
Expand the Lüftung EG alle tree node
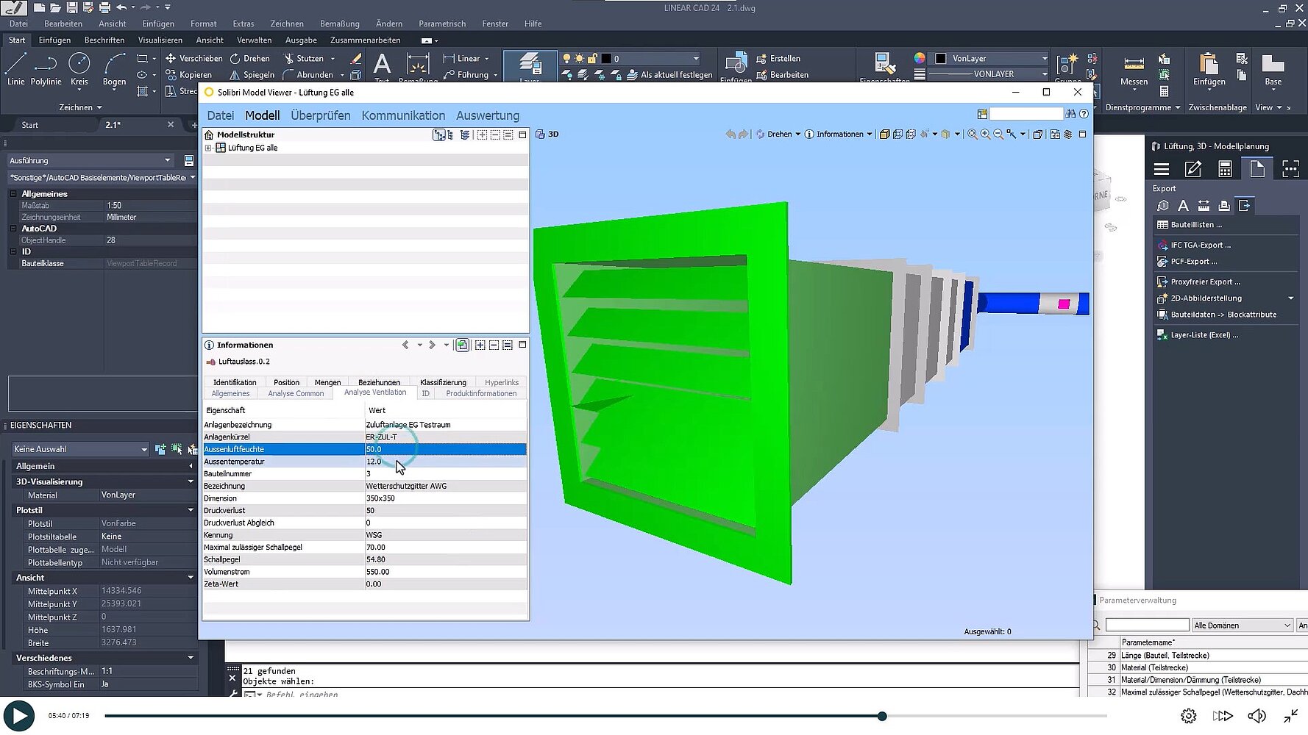(x=209, y=147)
